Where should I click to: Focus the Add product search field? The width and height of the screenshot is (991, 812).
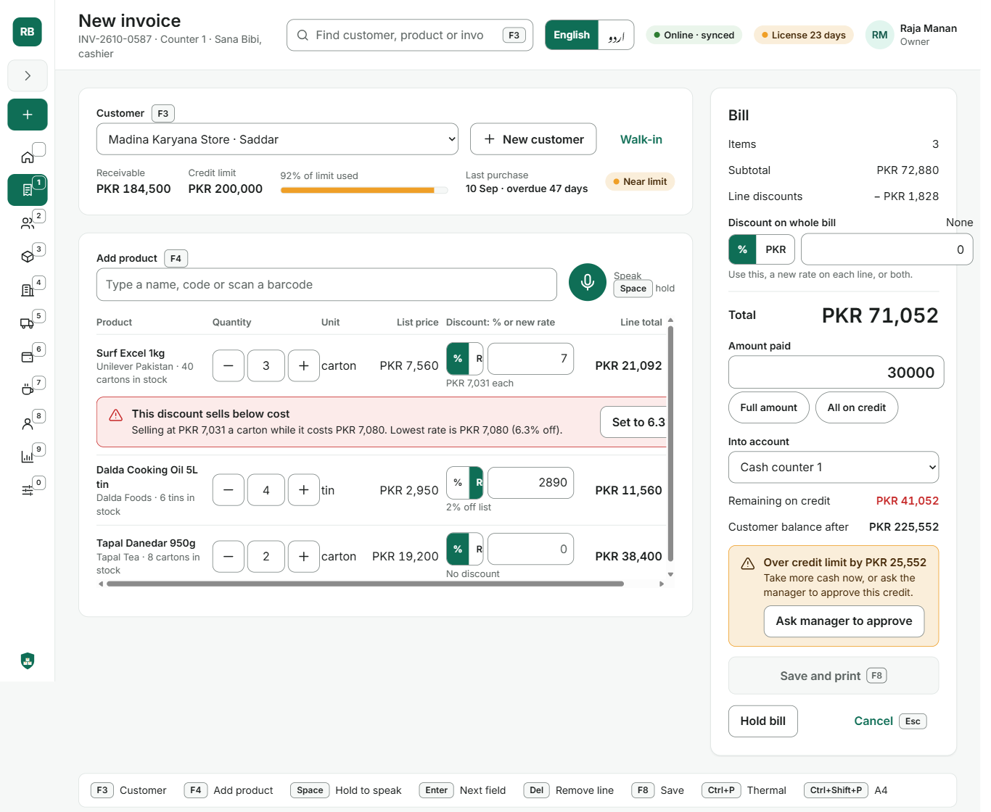pyautogui.click(x=326, y=285)
